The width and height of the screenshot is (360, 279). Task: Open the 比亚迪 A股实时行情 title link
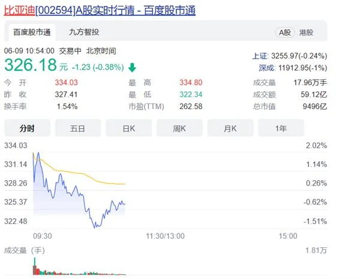point(100,11)
